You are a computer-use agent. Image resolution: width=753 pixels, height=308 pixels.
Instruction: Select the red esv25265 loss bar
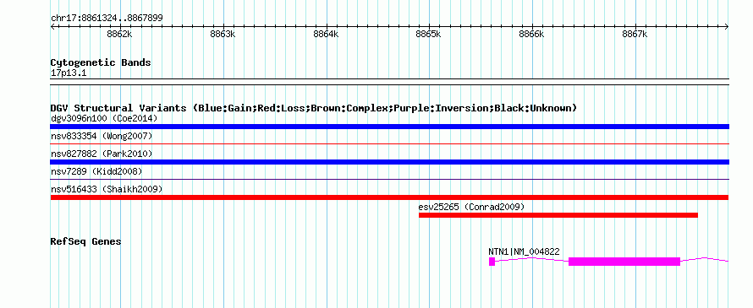pyautogui.click(x=558, y=215)
